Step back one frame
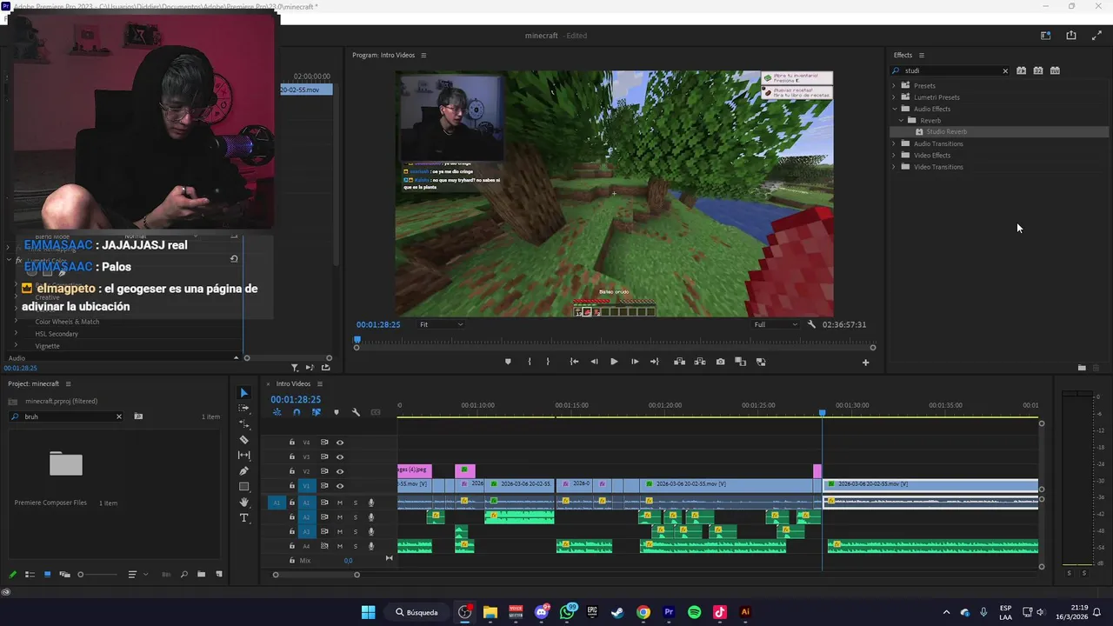The height and width of the screenshot is (626, 1113). 594,362
